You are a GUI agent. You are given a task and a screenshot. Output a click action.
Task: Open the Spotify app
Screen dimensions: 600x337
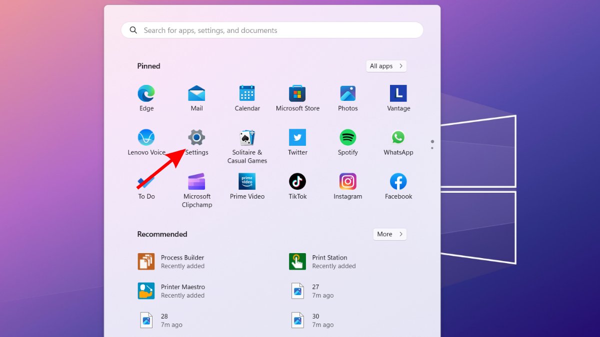(x=348, y=142)
